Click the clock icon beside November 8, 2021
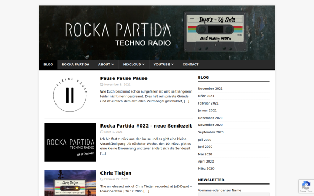Image resolution: width=314 pixels, height=196 pixels. click(x=102, y=84)
